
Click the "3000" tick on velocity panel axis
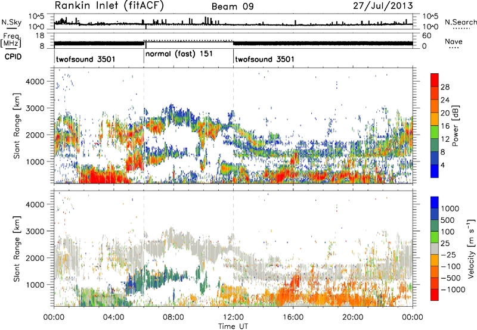click(x=36, y=231)
